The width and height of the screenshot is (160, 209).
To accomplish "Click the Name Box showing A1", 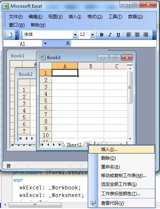I will click(x=23, y=44).
